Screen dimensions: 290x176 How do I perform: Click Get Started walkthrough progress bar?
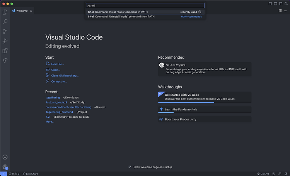click(205, 103)
